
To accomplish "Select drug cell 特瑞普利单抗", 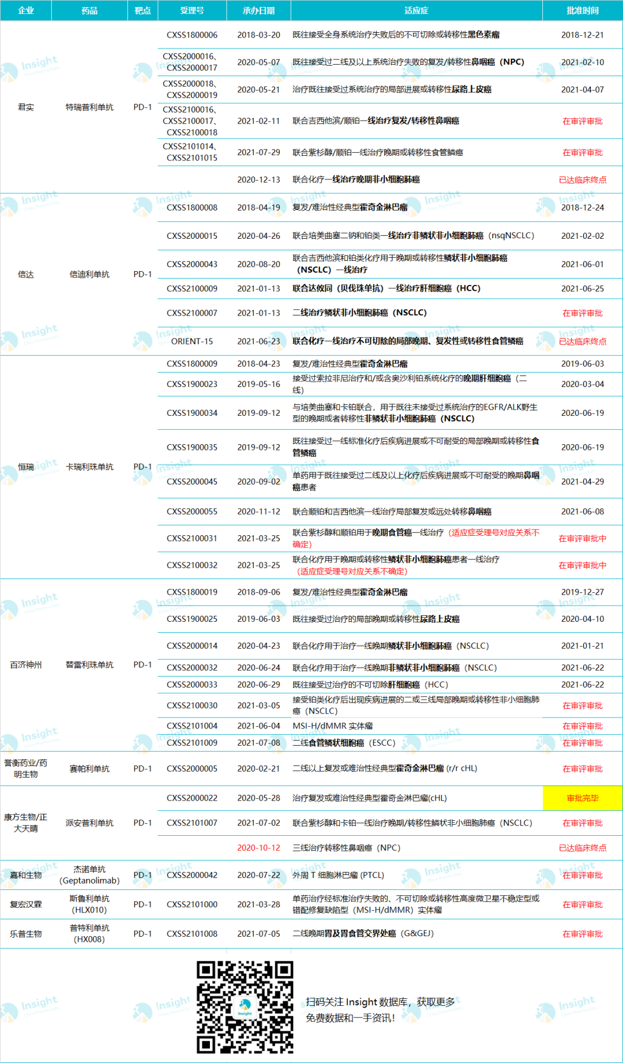I will tap(89, 107).
